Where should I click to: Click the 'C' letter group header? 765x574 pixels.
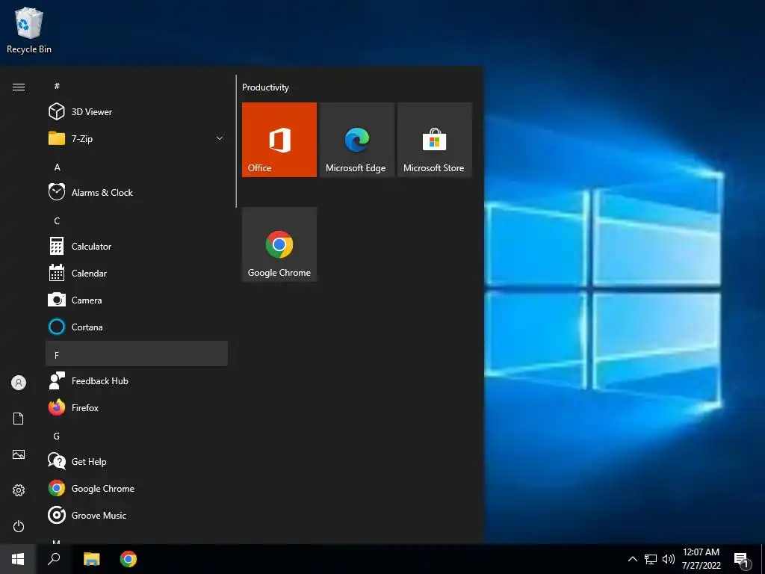coord(137,220)
